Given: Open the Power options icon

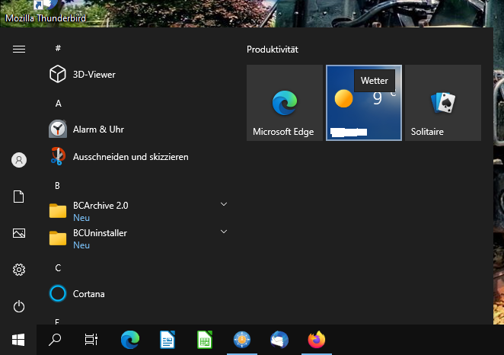Looking at the screenshot, I should pos(19,306).
